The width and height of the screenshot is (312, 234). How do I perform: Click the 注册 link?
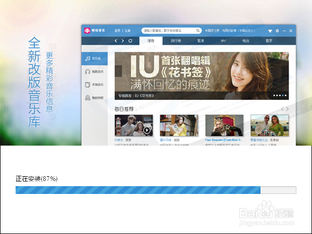[x=127, y=31]
